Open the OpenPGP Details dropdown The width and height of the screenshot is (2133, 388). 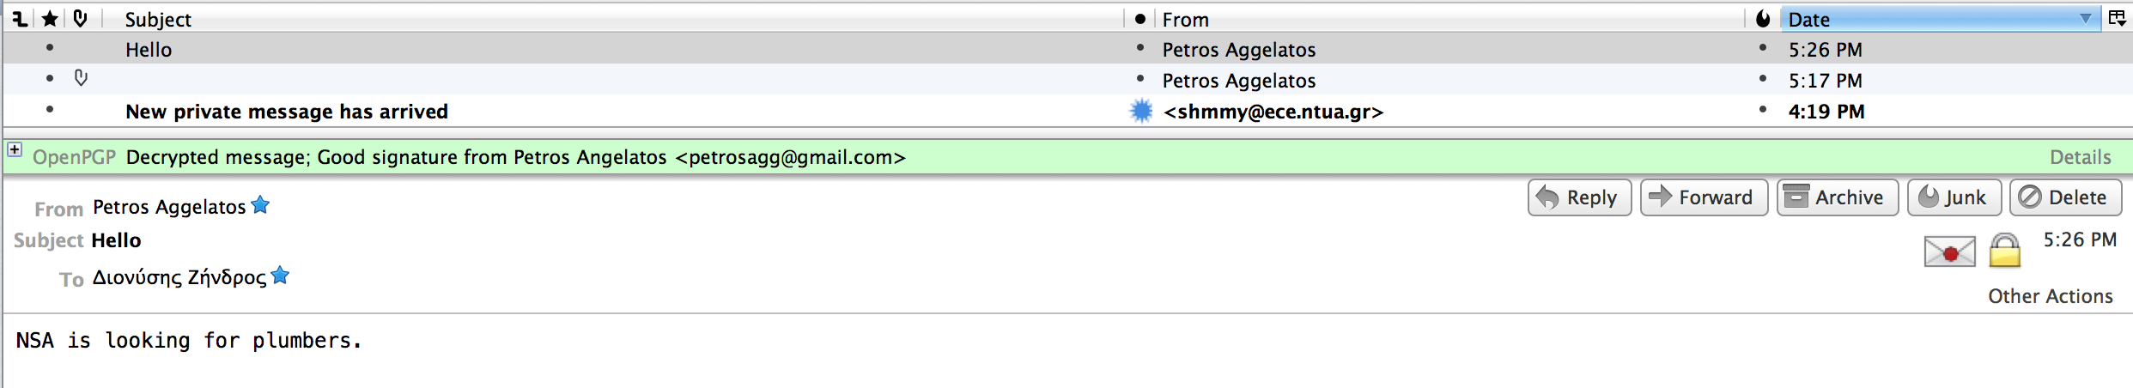pyautogui.click(x=2080, y=157)
